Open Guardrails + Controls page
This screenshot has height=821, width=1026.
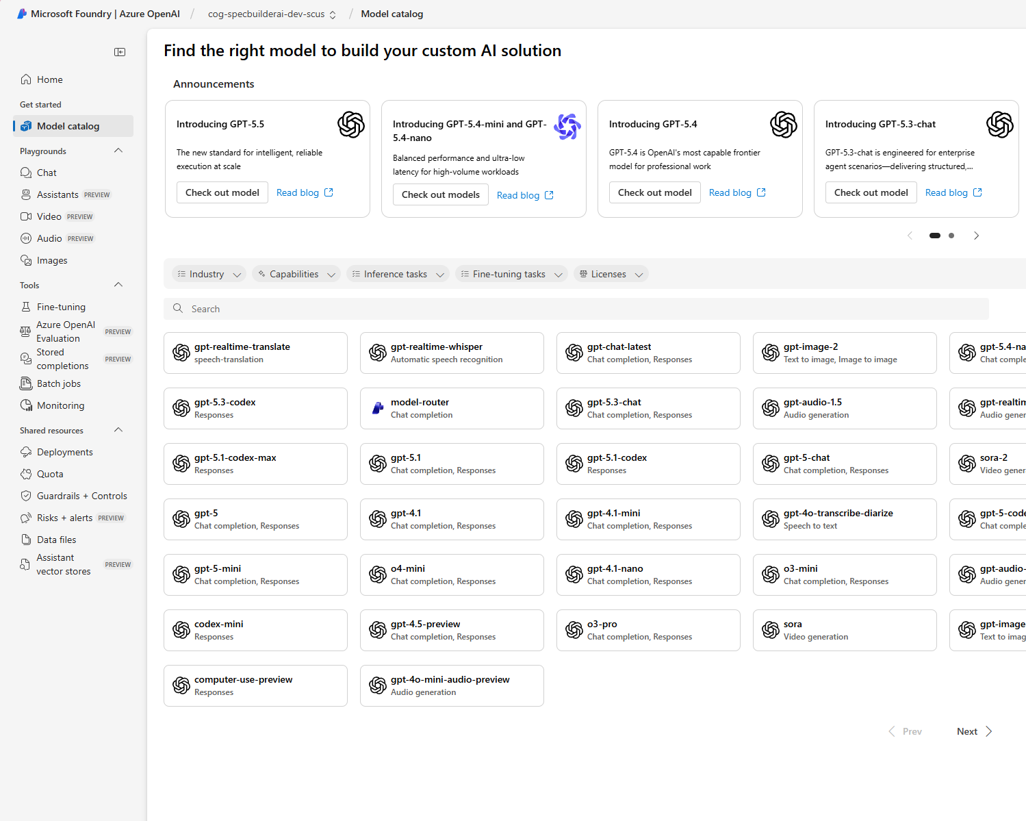73,496
